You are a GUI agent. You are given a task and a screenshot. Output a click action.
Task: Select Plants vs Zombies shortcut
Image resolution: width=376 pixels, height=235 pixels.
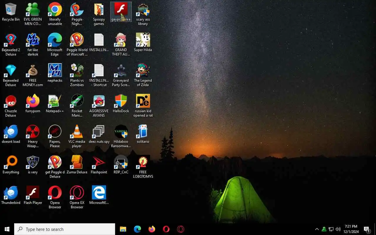tap(77, 75)
